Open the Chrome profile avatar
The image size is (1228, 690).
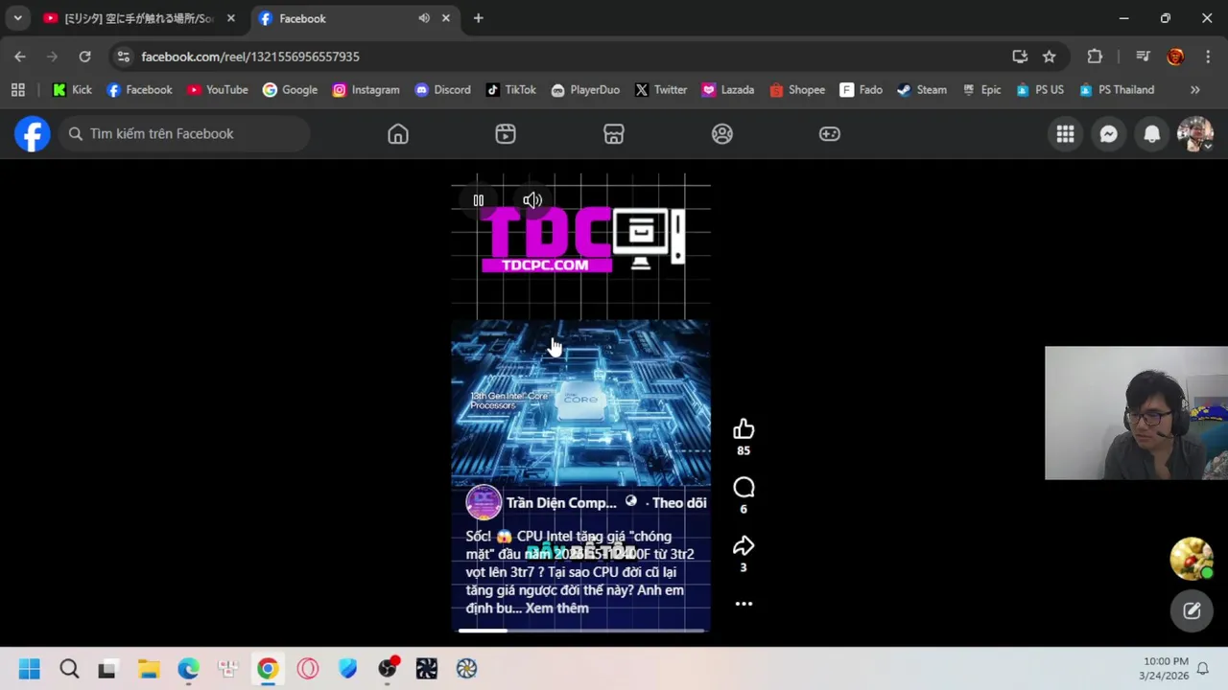click(1175, 57)
